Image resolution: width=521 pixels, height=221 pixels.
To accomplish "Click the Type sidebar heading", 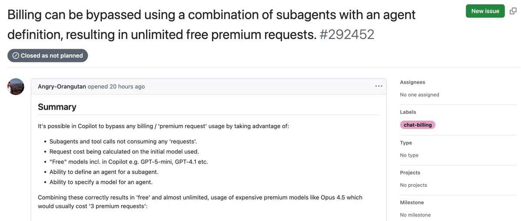I will (406, 143).
